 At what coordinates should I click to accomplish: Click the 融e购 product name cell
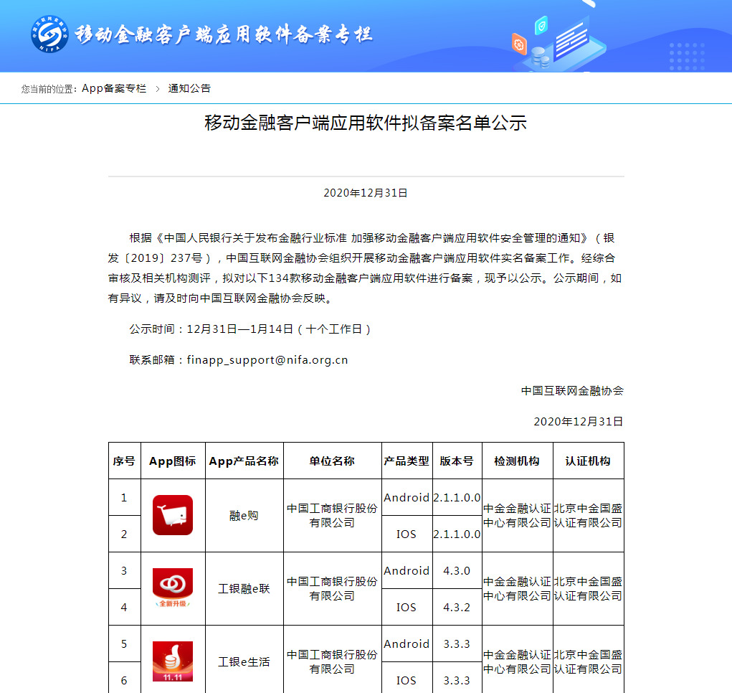[244, 516]
